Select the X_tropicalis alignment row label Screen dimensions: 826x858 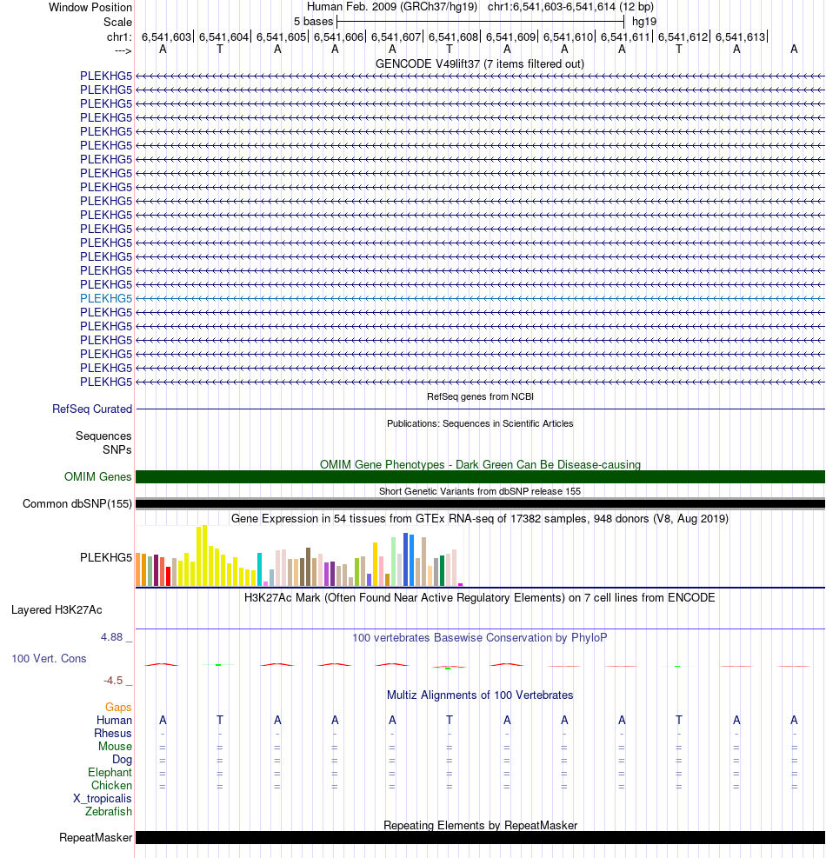[103, 799]
